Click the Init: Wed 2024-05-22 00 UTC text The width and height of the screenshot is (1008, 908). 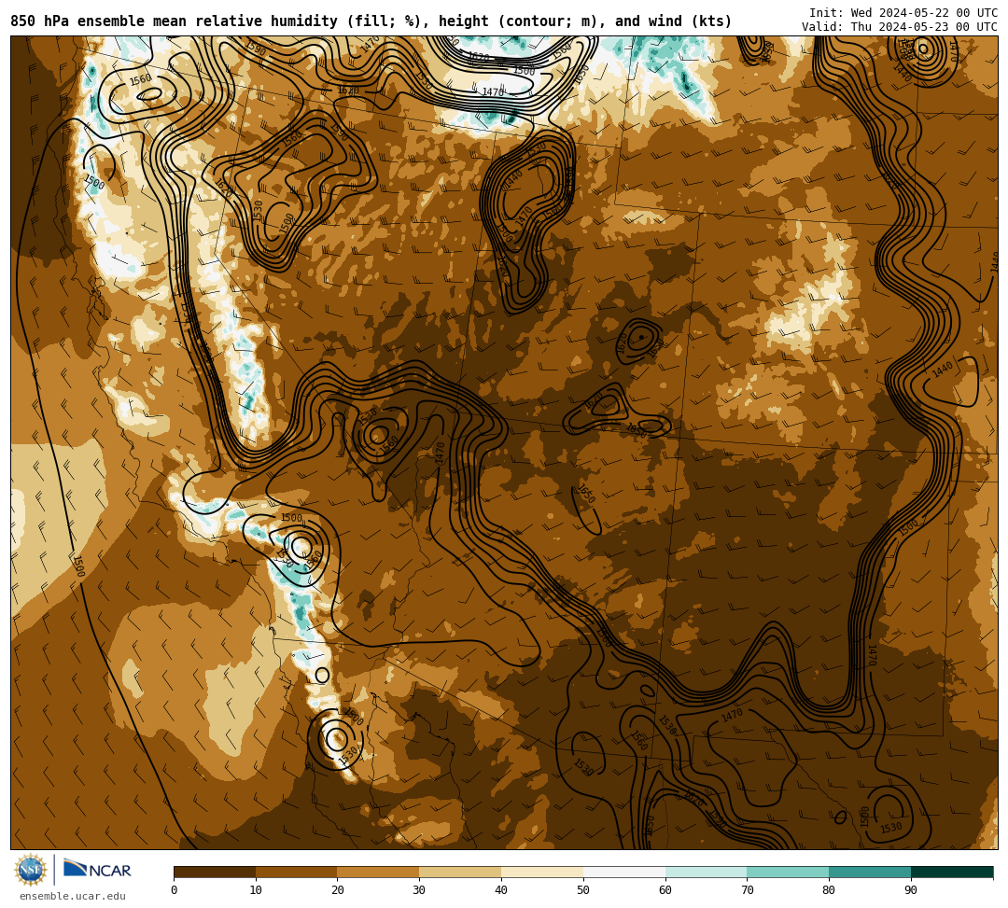(903, 13)
